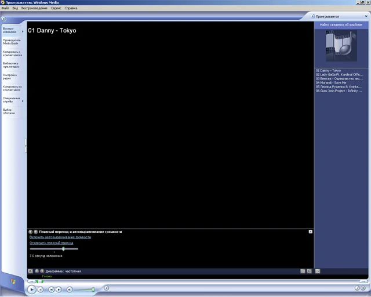Minimize the Windows Media Player window
Image resolution: width=371 pixels, height=297 pixels.
point(358,2)
